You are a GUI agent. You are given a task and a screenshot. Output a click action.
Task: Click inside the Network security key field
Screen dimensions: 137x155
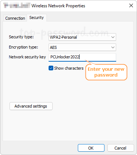click(x=82, y=57)
